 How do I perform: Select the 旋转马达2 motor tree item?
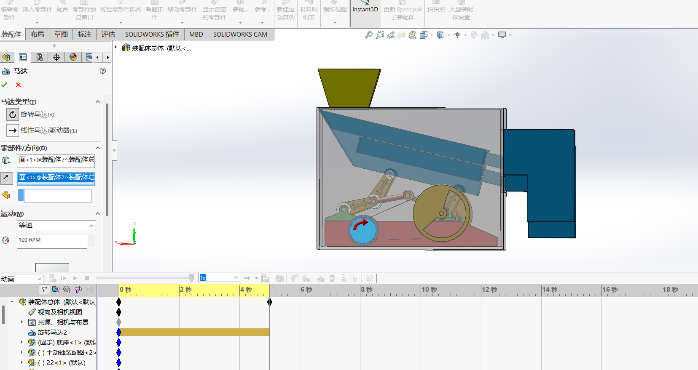pyautogui.click(x=52, y=333)
